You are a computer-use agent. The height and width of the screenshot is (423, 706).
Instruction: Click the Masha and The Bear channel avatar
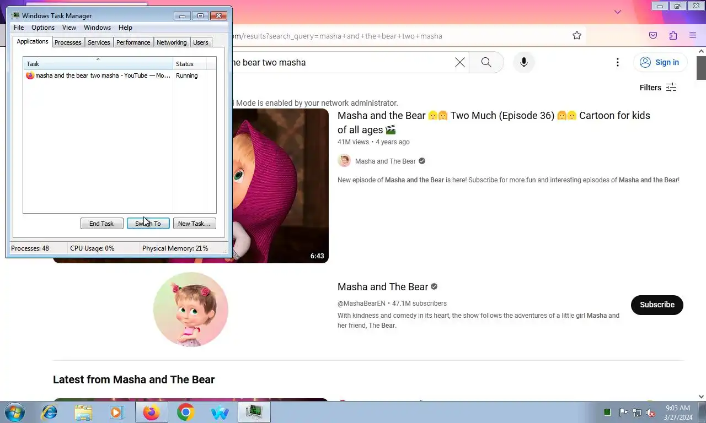tap(191, 309)
